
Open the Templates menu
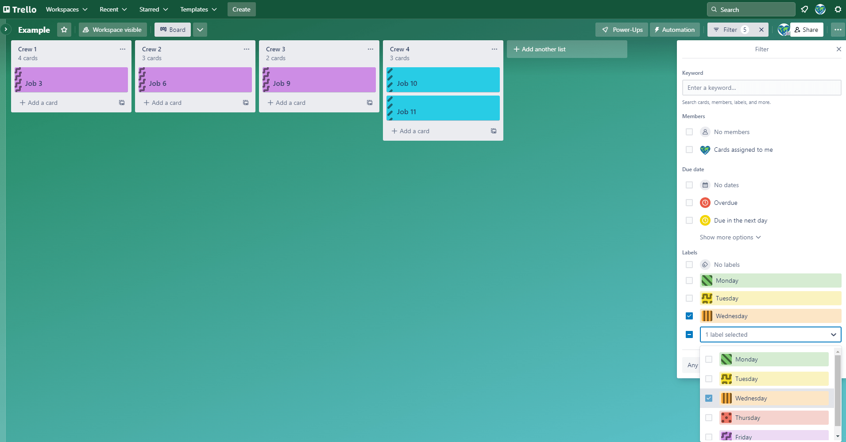197,9
